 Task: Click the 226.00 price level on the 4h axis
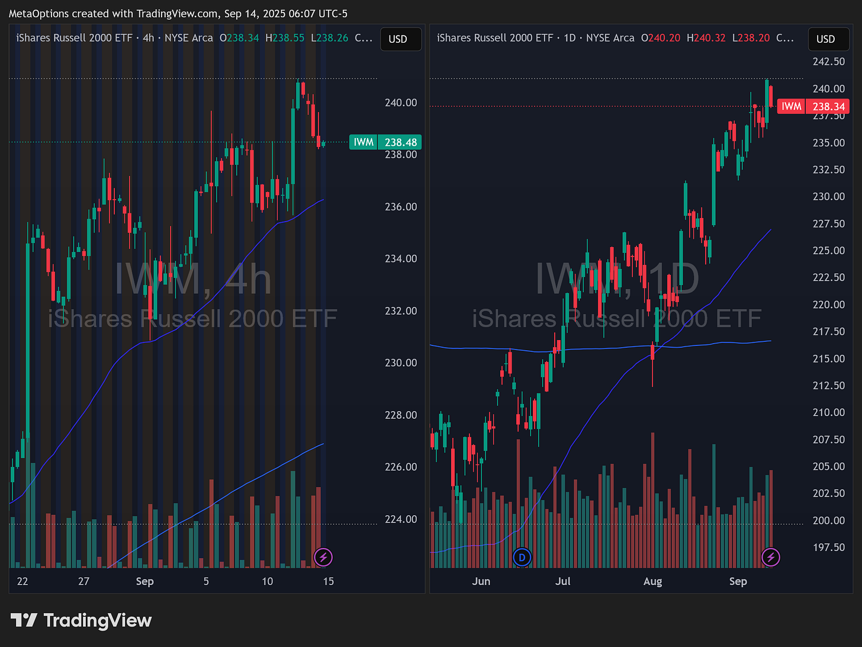(x=401, y=467)
